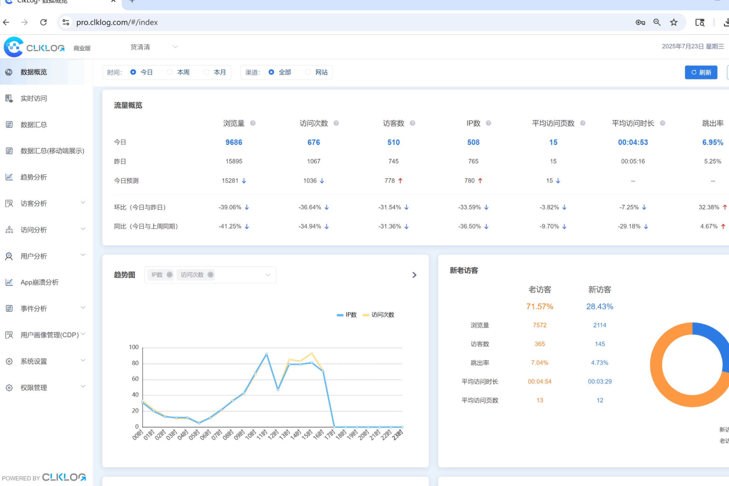Click the help icon beside 平均访问时长
This screenshot has height=486, width=729.
click(662, 123)
